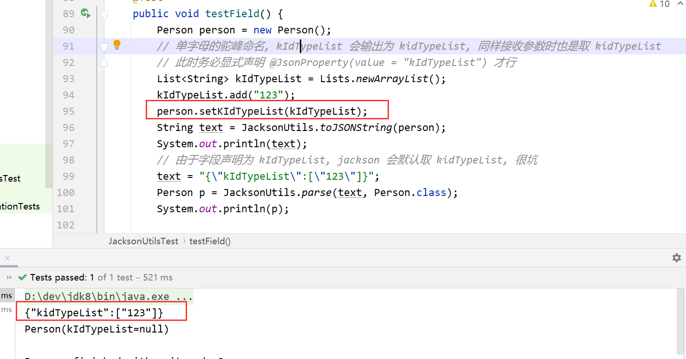Click line number 102 in the gutter
The image size is (686, 359).
coord(65,225)
